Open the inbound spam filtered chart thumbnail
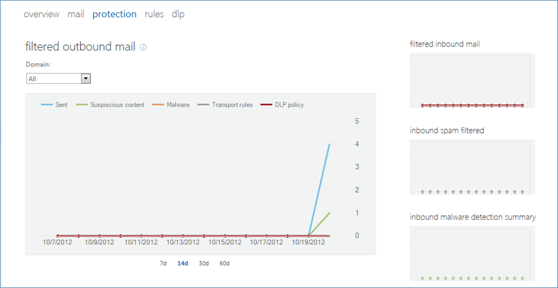 [x=473, y=167]
